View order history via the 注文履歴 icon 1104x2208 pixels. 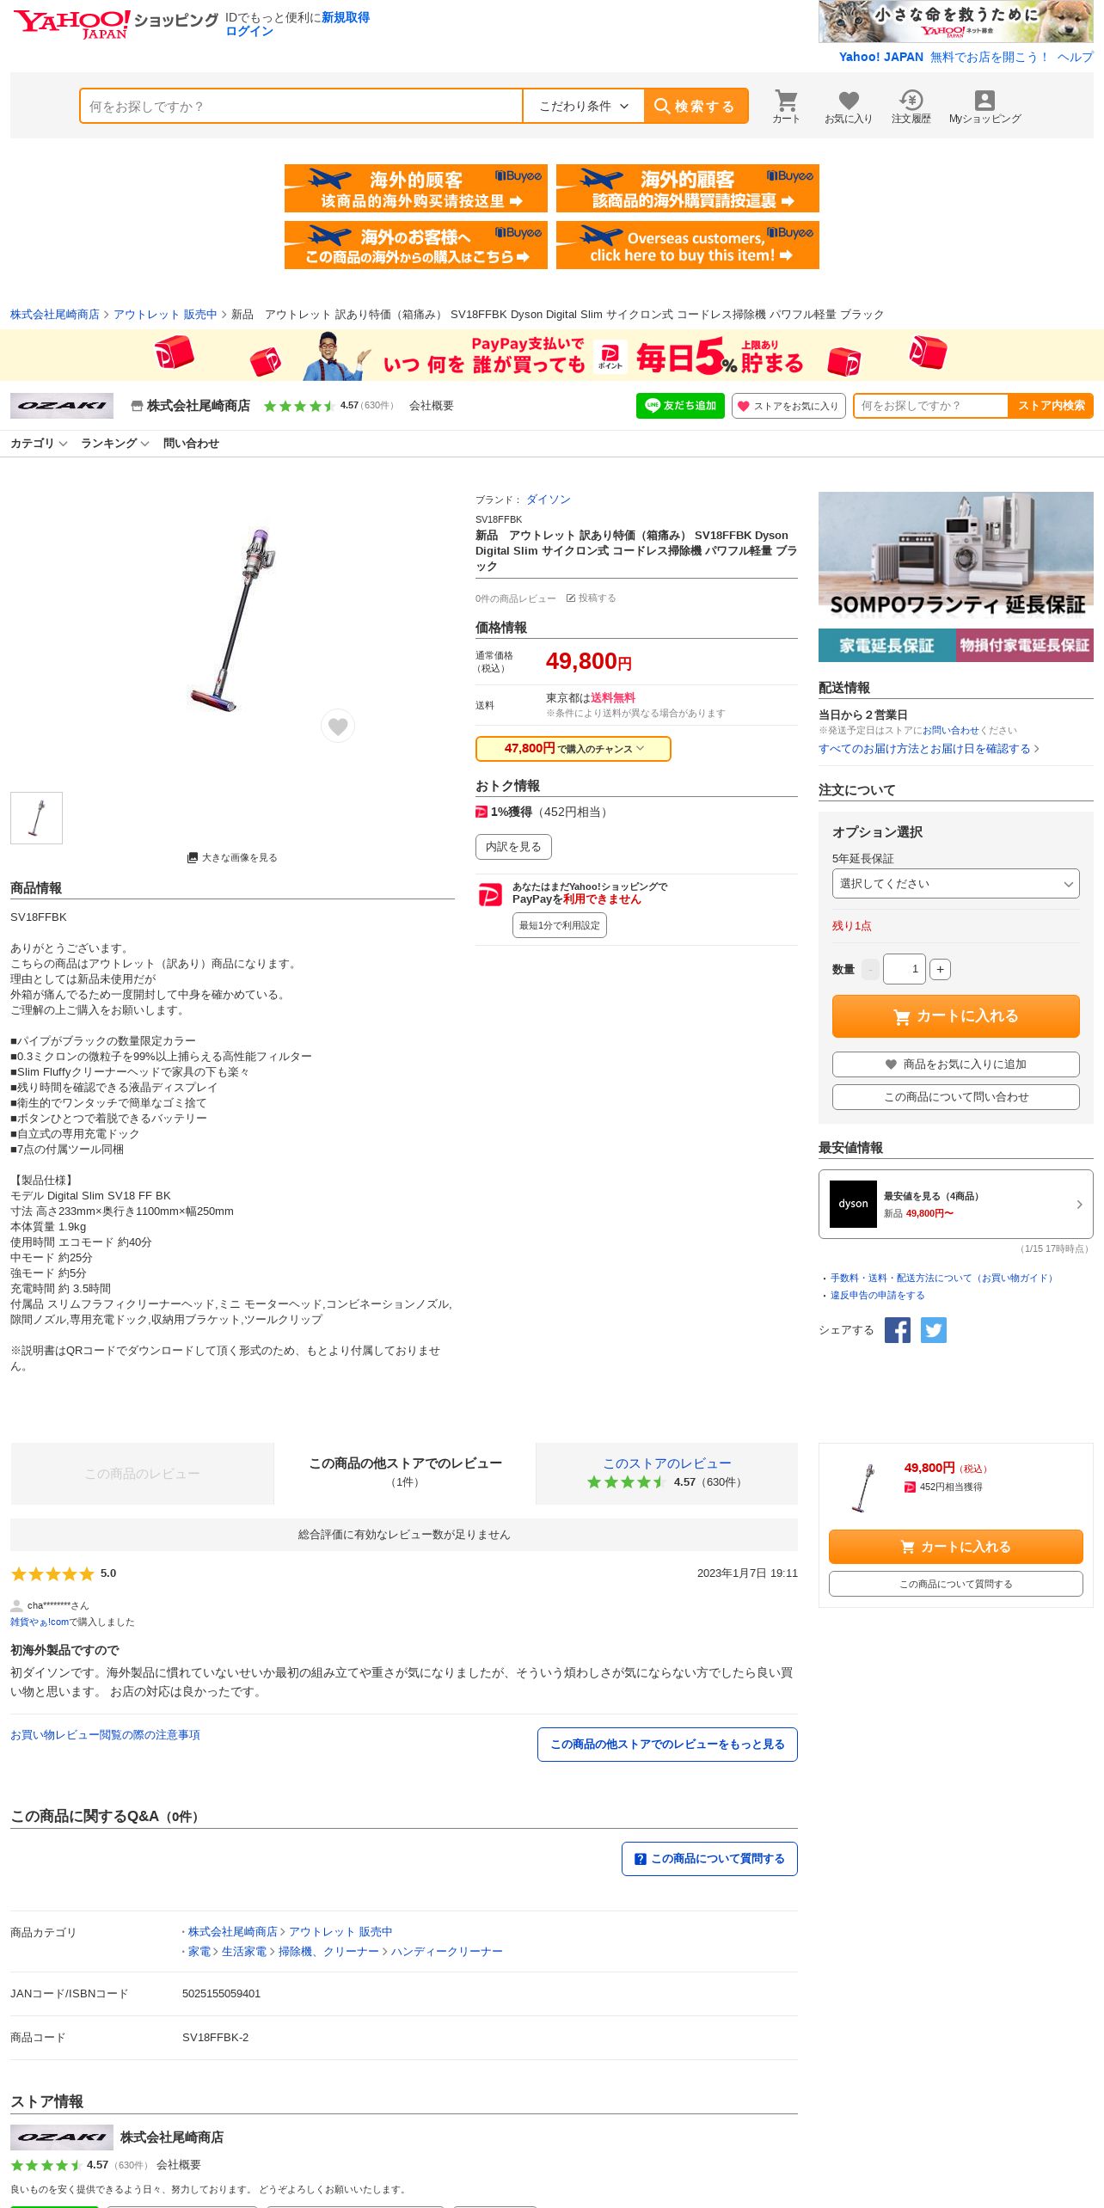[x=911, y=106]
